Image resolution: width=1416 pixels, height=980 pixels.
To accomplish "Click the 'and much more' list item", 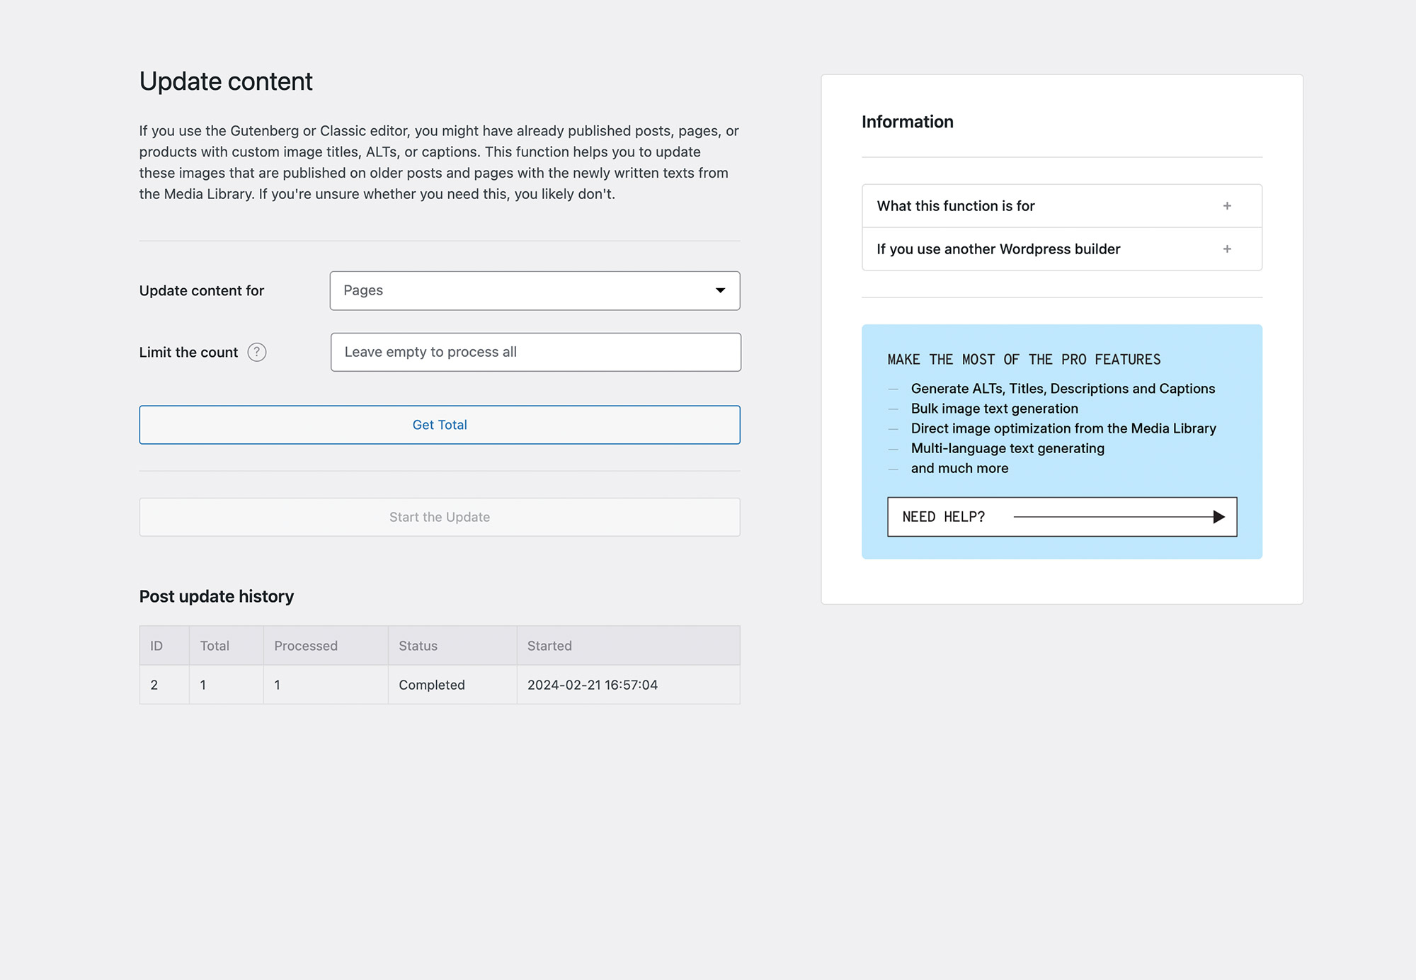I will click(959, 468).
